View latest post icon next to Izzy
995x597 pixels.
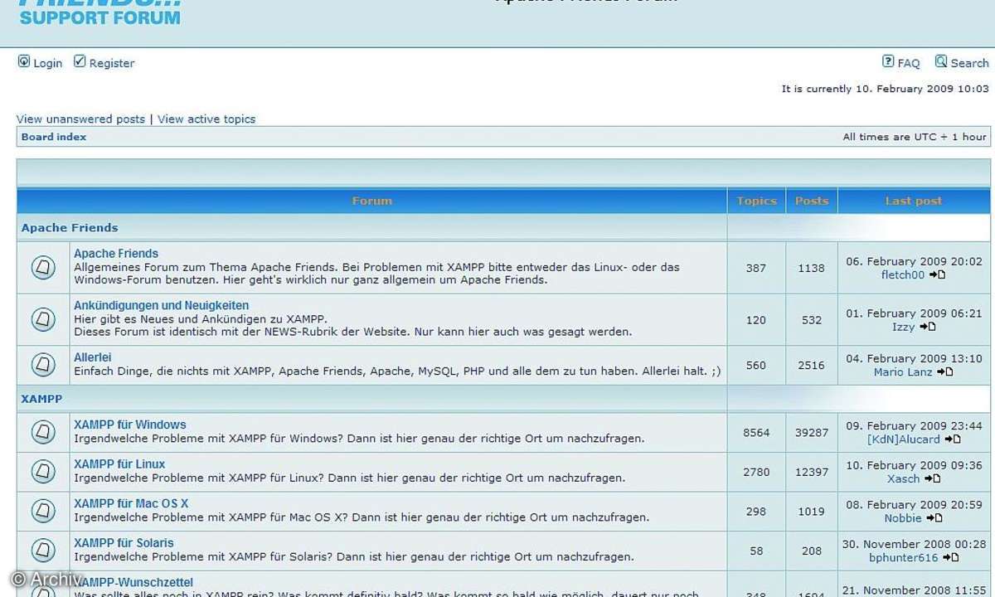pos(927,327)
